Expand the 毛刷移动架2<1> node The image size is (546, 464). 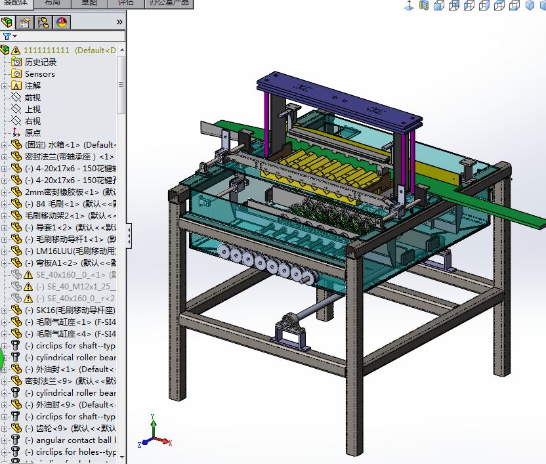[x=4, y=216]
